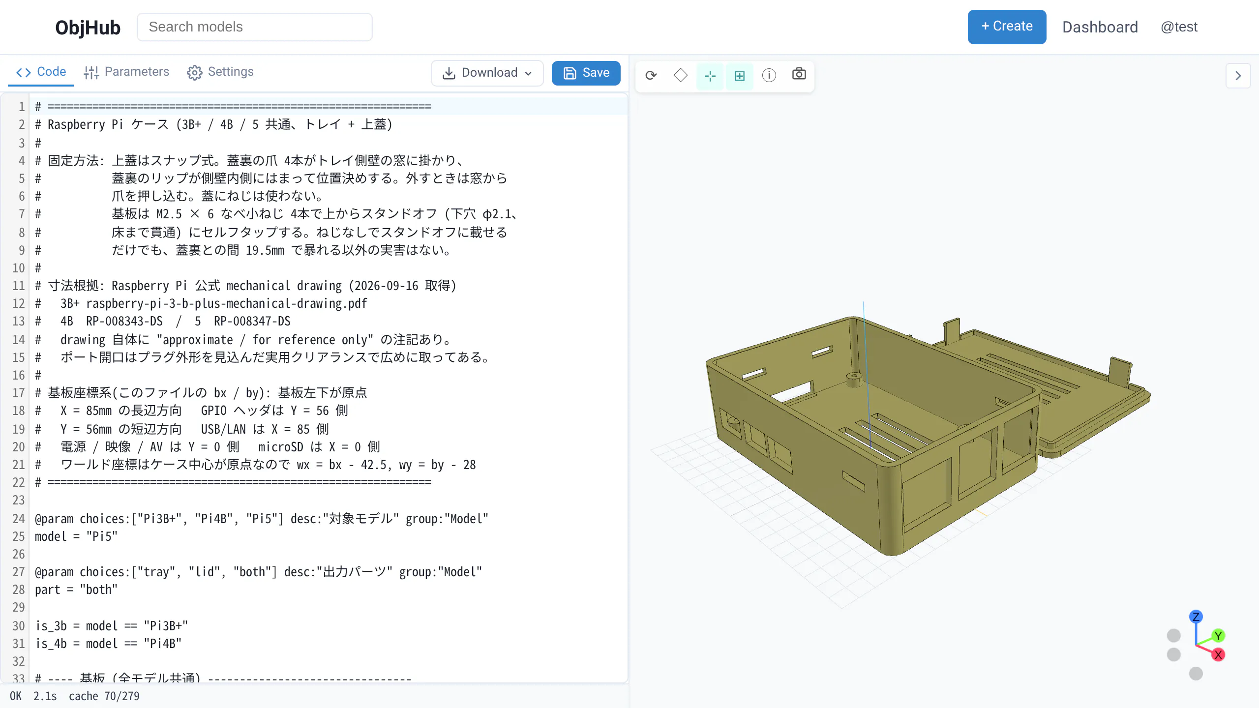Click the red X axis gizmo handle
This screenshot has width=1259, height=708.
click(x=1218, y=655)
